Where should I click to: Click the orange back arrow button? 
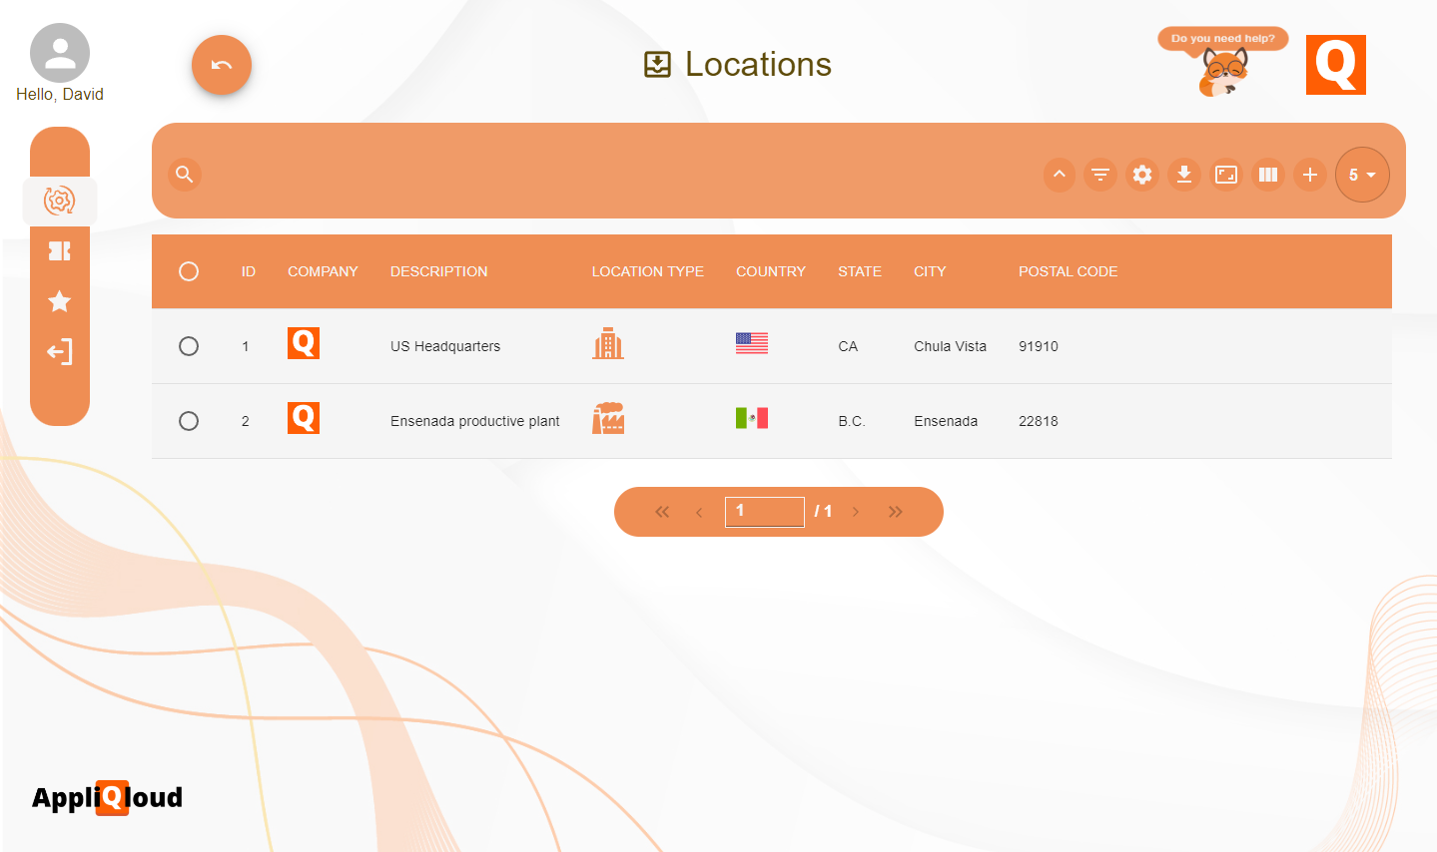[221, 64]
